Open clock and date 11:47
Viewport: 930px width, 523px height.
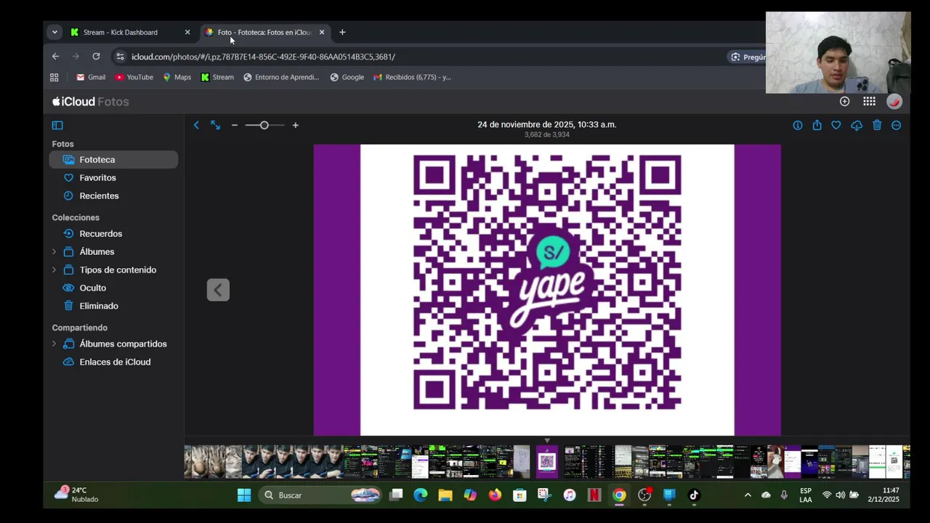tap(883, 495)
